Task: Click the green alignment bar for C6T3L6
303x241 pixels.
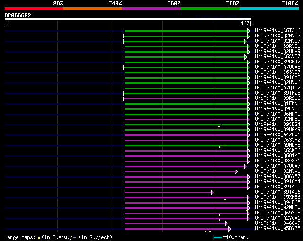Action: coord(186,31)
